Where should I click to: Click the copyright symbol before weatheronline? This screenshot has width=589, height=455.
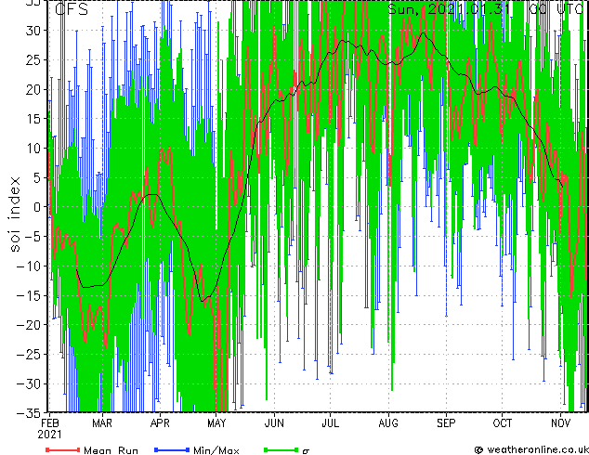pos(479,449)
